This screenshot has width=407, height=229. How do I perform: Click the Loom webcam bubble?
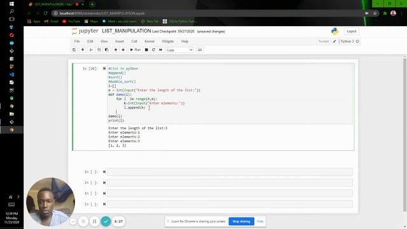[x=51, y=202]
